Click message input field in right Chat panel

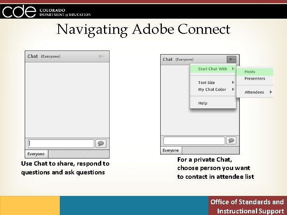194,141
